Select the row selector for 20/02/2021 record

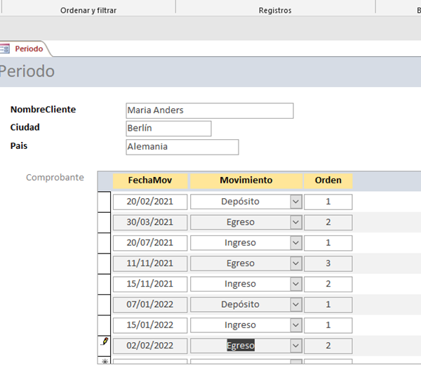(x=104, y=202)
